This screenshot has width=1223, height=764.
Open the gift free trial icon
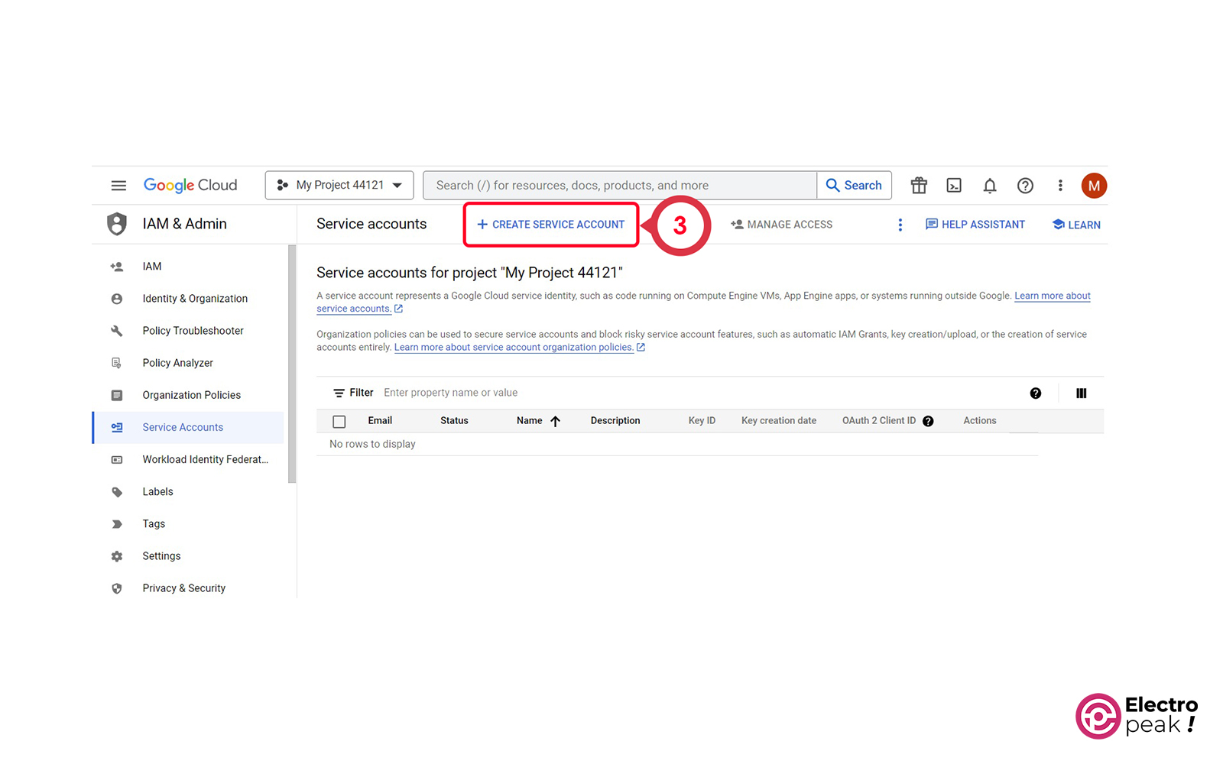click(919, 186)
